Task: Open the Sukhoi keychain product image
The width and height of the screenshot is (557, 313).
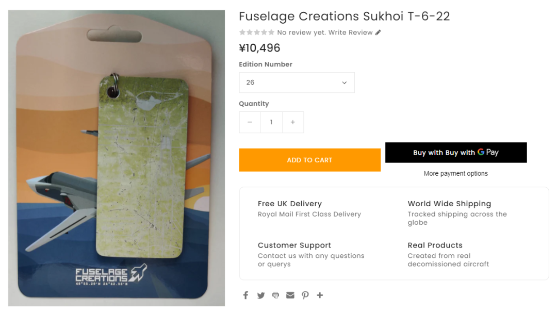Action: tap(117, 158)
